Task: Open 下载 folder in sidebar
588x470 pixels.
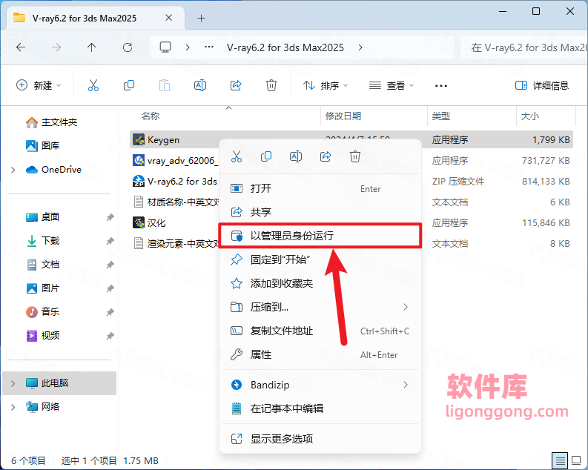Action: 50,240
